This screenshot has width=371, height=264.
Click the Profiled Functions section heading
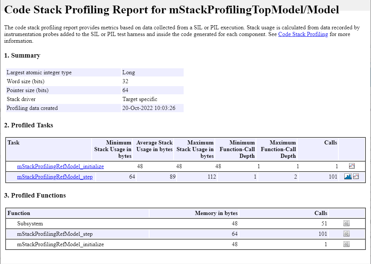[x=35, y=196]
